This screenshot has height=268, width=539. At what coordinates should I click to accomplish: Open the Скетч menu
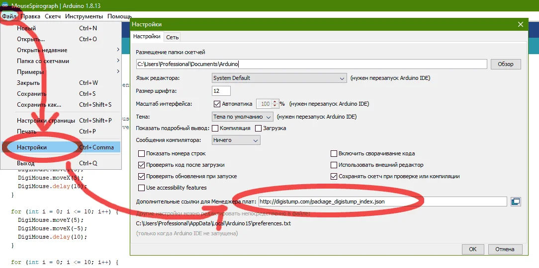point(53,16)
